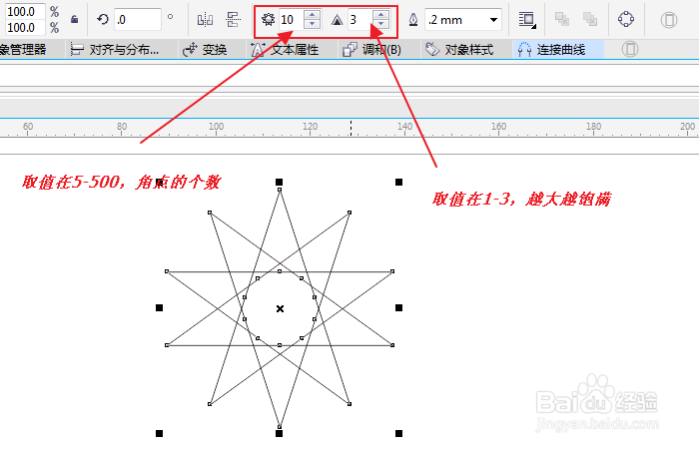Click the rotation angle input field
The width and height of the screenshot is (699, 449).
point(138,20)
